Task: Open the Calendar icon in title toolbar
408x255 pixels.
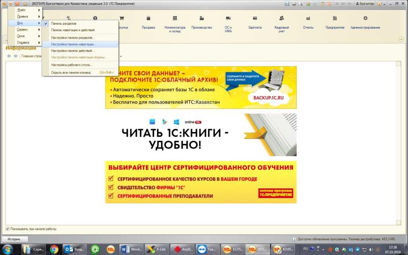Action: point(329,4)
